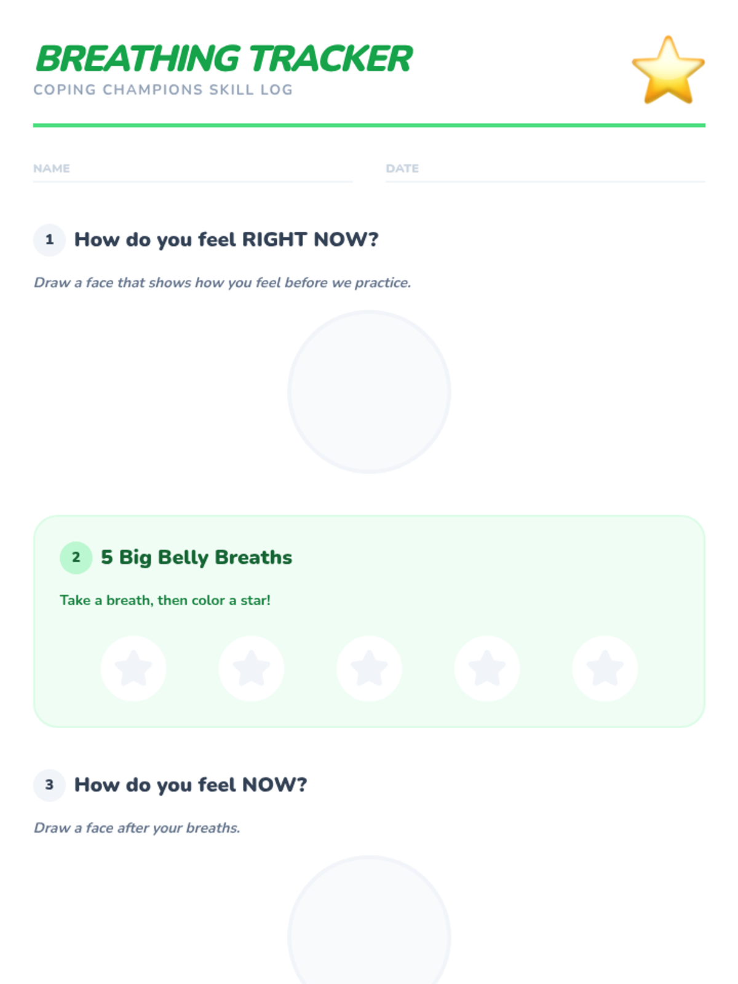Click the gold star emoji in header

[668, 70]
